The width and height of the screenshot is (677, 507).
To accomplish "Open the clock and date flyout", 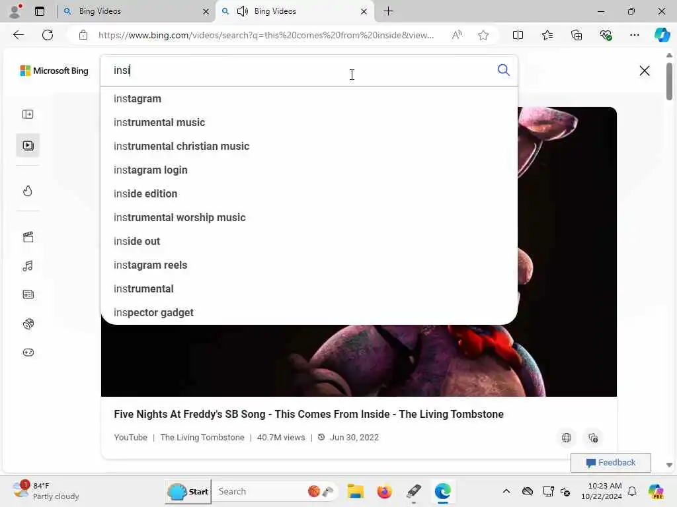I will 601,491.
